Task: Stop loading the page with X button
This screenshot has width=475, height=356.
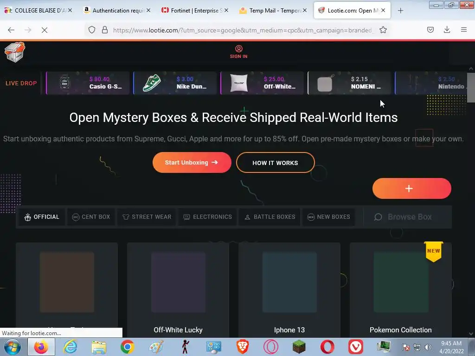Action: (x=44, y=30)
